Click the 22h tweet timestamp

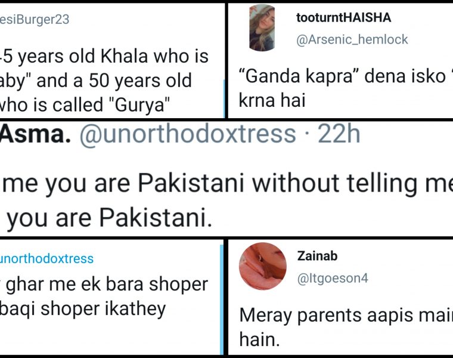339,135
